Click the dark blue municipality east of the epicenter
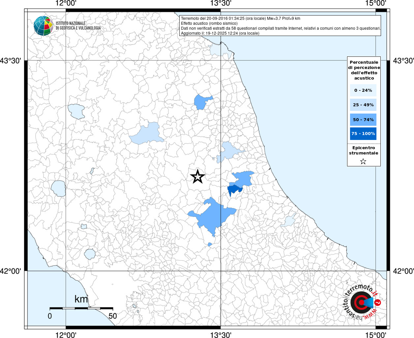This screenshot has height=338, width=414. pos(234,190)
